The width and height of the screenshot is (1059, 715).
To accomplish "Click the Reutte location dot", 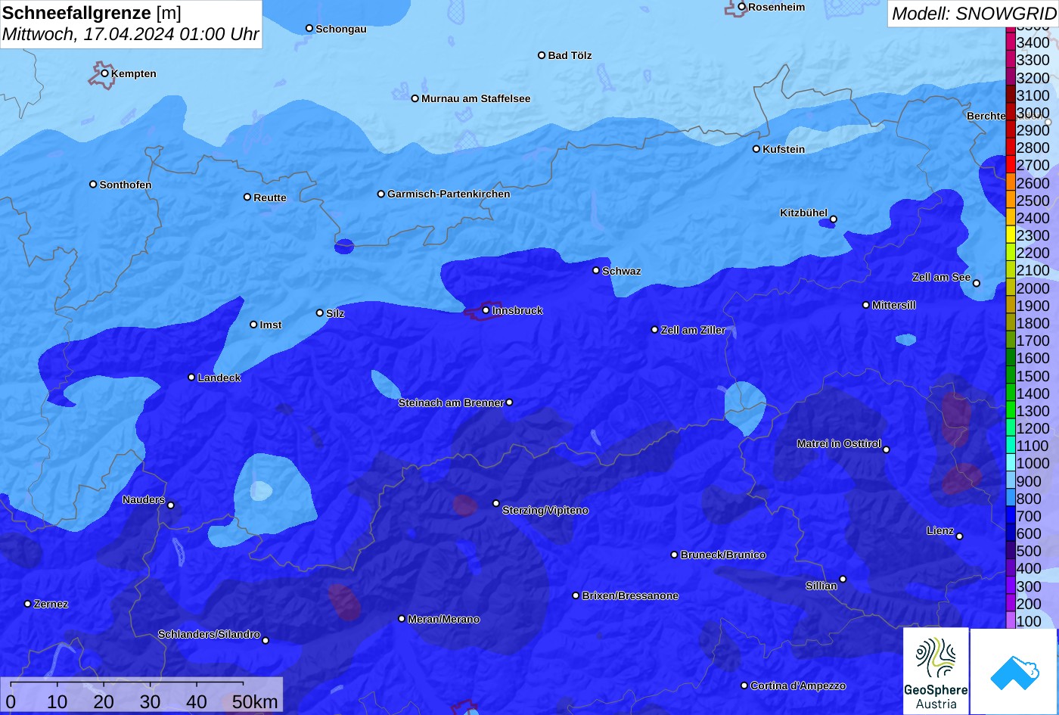I will click(x=247, y=197).
